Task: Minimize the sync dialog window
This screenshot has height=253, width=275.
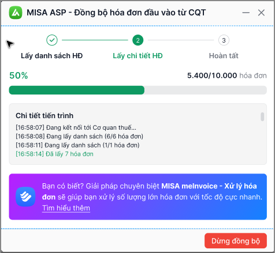Action: [246, 13]
